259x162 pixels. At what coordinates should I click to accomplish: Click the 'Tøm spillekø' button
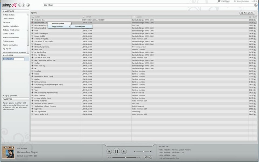click(x=247, y=13)
